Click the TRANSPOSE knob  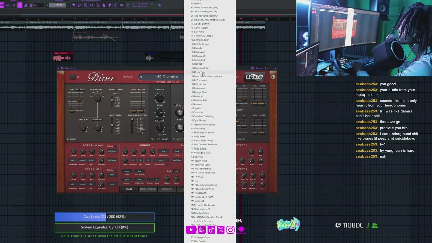(98, 98)
